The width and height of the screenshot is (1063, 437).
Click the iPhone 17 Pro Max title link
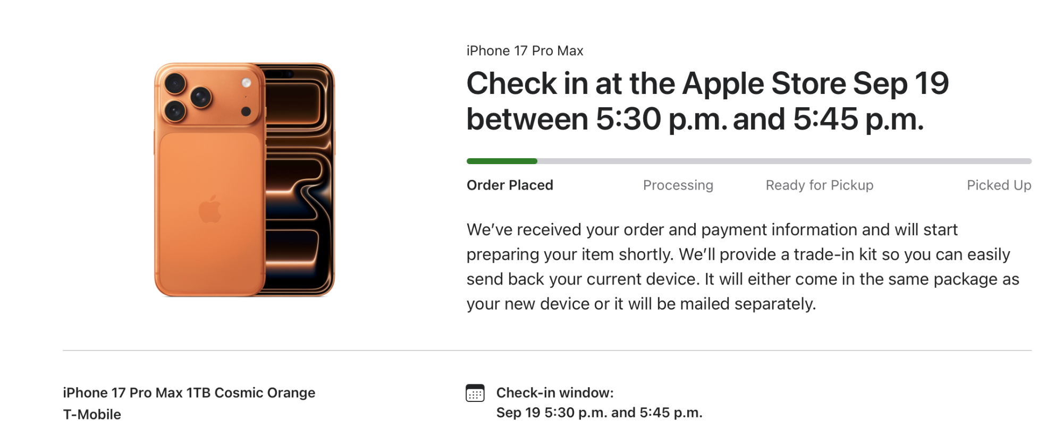pos(524,50)
